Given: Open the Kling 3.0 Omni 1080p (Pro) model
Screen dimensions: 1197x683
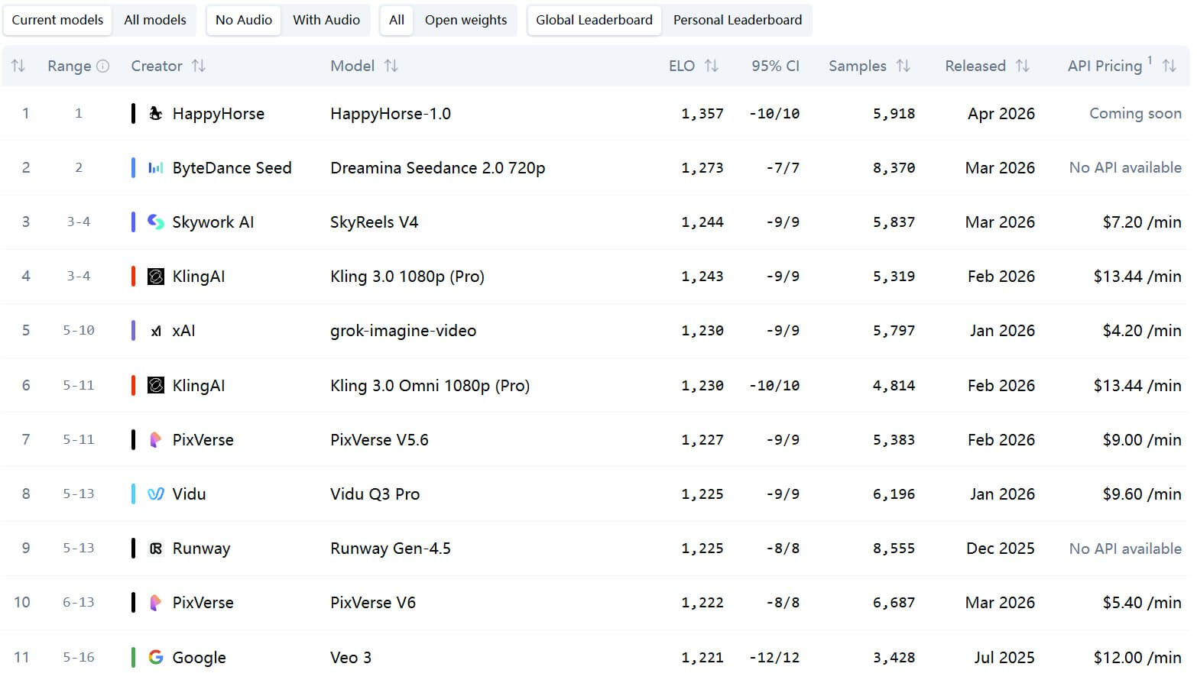Looking at the screenshot, I should click(430, 386).
